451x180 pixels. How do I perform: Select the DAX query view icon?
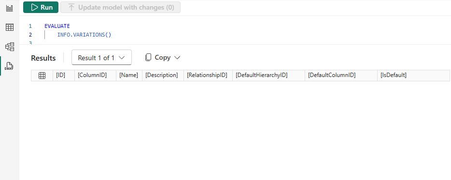point(10,66)
